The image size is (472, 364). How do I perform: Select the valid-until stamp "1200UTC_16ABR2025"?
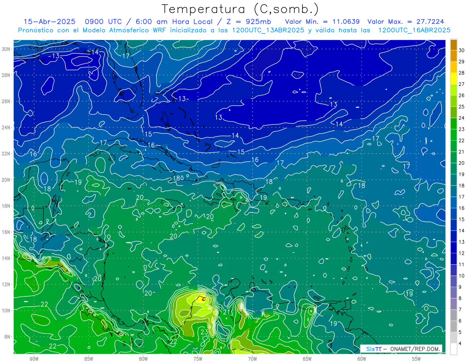pyautogui.click(x=414, y=30)
